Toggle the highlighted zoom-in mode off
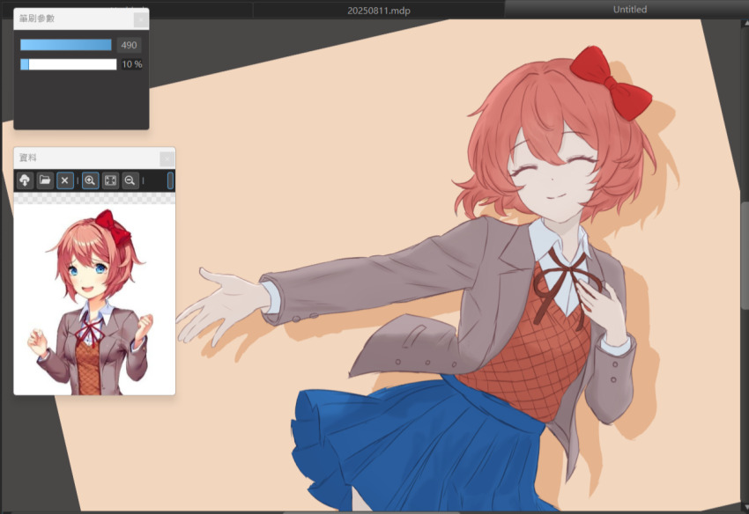Image resolution: width=749 pixels, height=514 pixels. pos(90,180)
